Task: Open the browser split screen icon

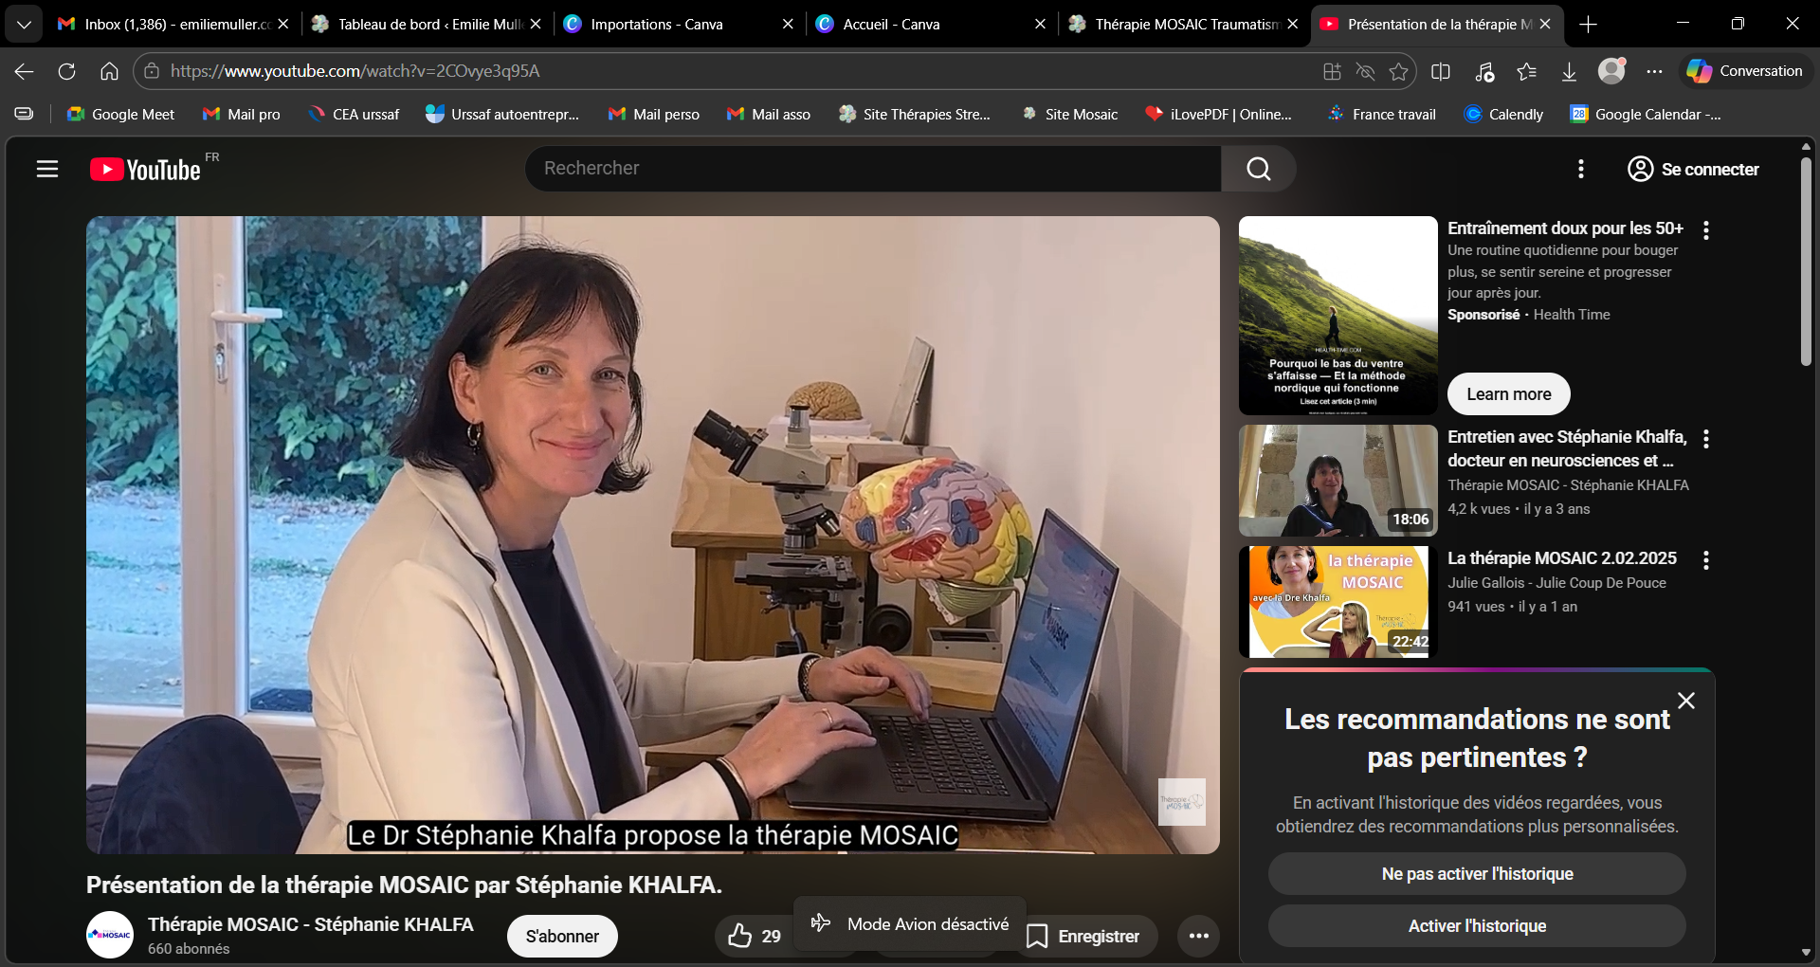Action: (x=1441, y=71)
